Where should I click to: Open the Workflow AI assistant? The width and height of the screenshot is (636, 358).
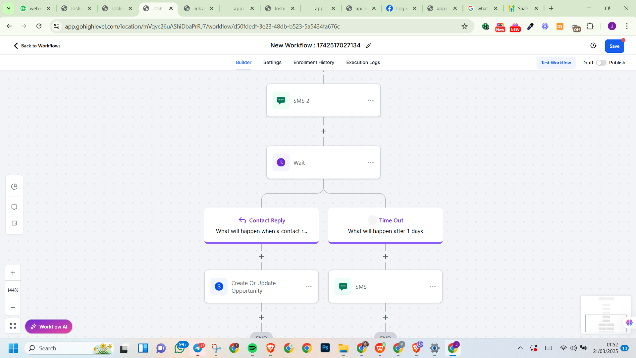pos(49,327)
